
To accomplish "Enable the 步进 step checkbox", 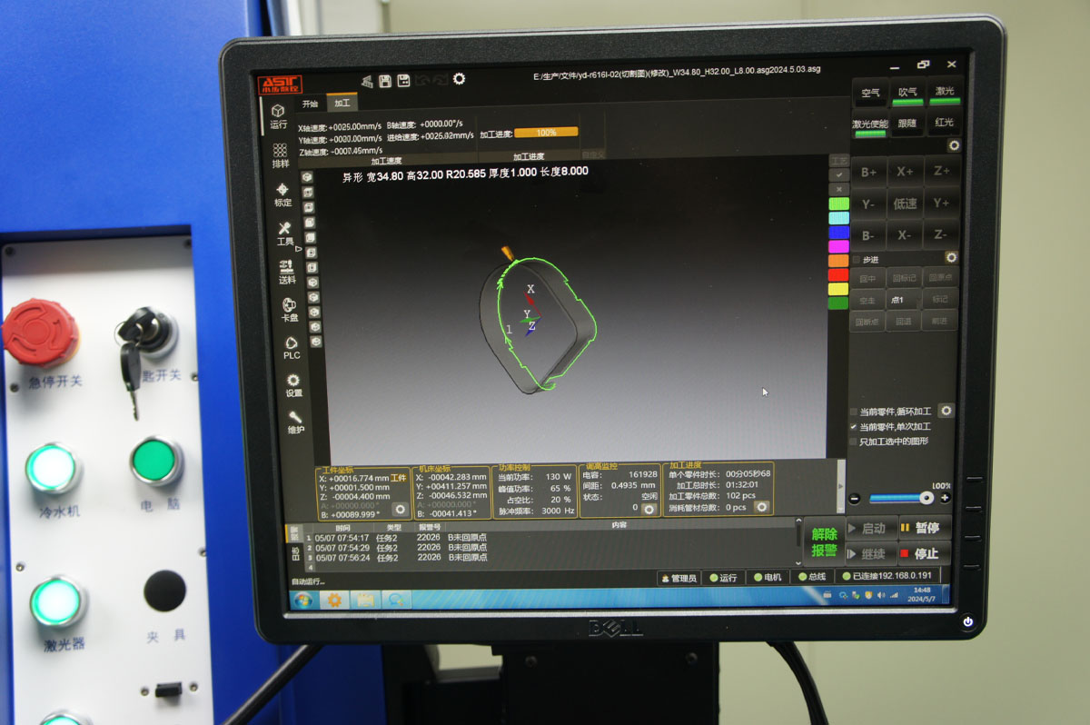I will [857, 260].
